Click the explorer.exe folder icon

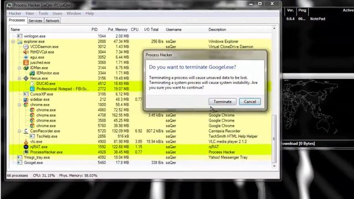tap(20, 41)
